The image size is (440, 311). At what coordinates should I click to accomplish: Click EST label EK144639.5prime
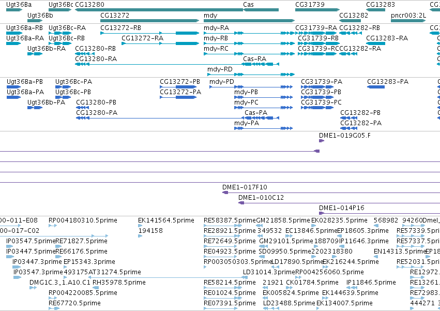click(350, 293)
